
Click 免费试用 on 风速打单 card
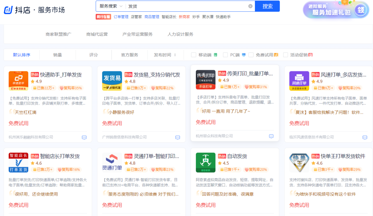[x=299, y=123]
